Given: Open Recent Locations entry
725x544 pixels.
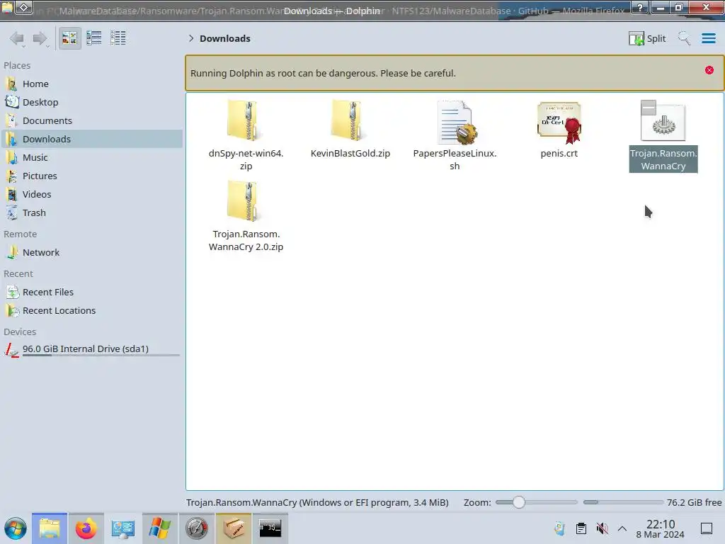Looking at the screenshot, I should tap(93, 311).
